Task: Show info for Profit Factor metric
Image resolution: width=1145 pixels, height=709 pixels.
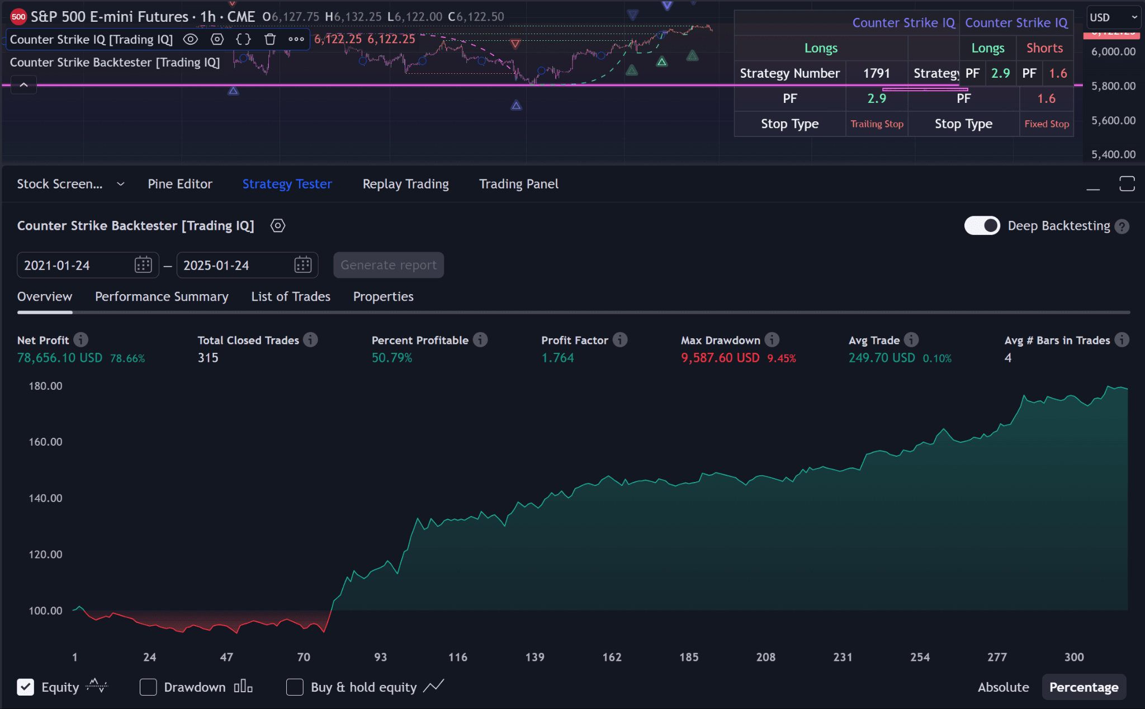Action: (x=620, y=340)
